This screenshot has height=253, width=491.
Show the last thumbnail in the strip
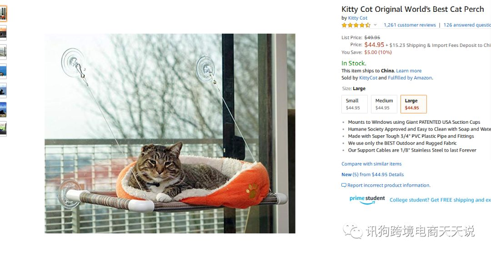pyautogui.click(x=3, y=129)
